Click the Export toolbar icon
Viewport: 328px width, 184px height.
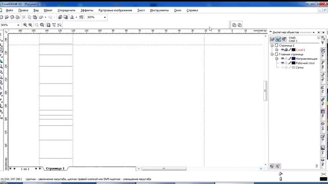(x=66, y=17)
